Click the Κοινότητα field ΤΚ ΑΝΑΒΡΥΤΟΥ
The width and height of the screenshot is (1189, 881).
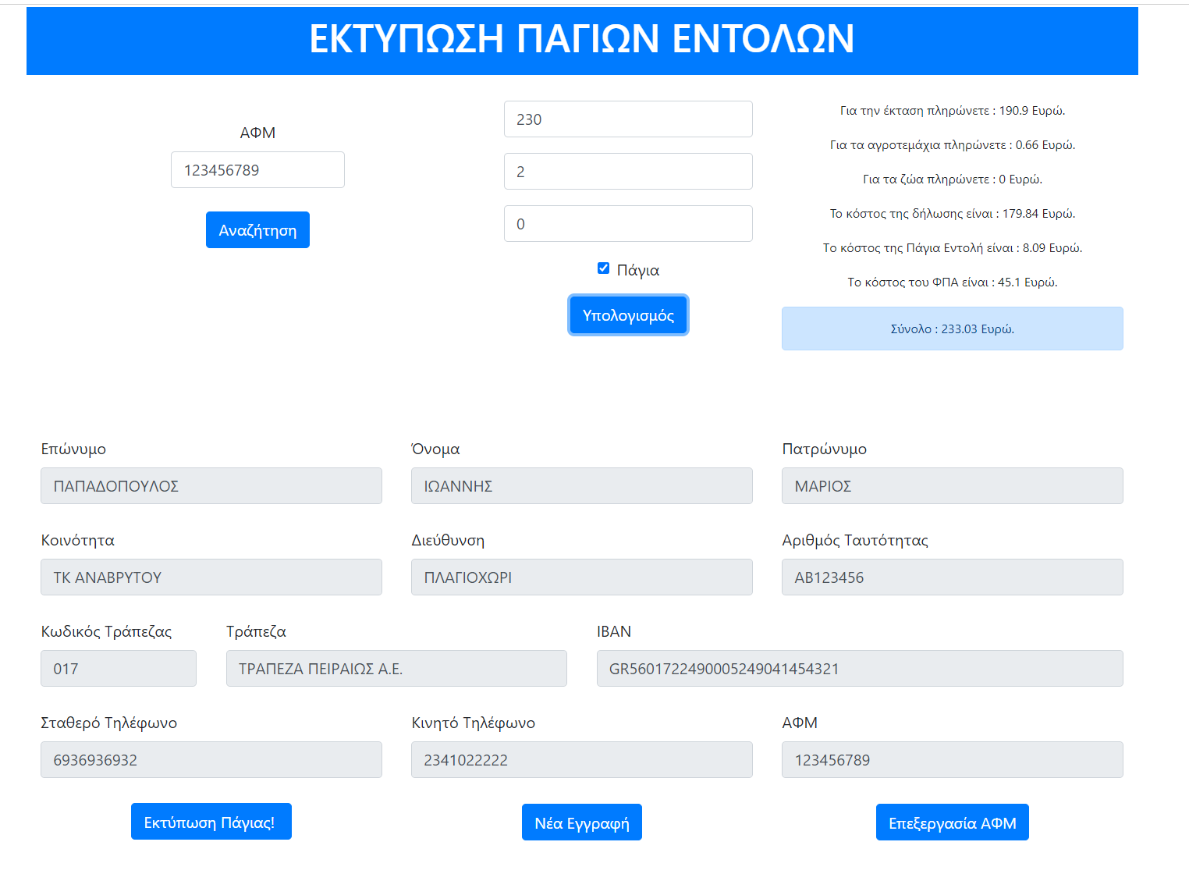click(211, 577)
